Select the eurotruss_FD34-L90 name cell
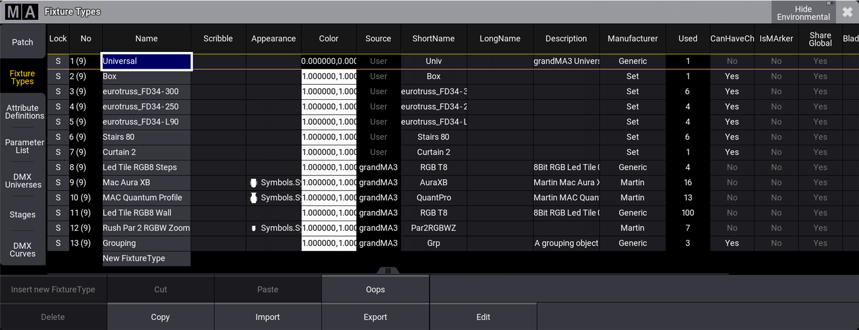The width and height of the screenshot is (859, 330). click(x=147, y=122)
